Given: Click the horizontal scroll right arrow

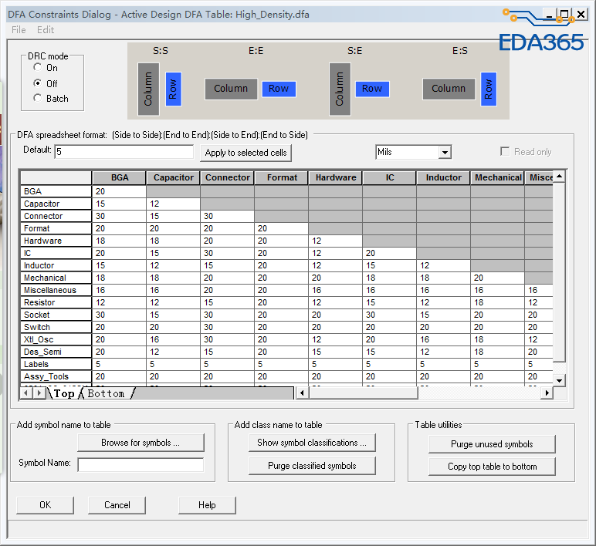Looking at the screenshot, I should tap(547, 393).
